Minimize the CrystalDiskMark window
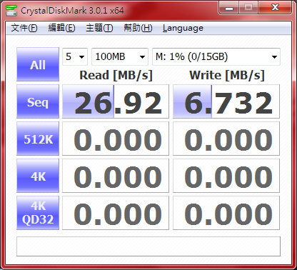 (x=229, y=8)
